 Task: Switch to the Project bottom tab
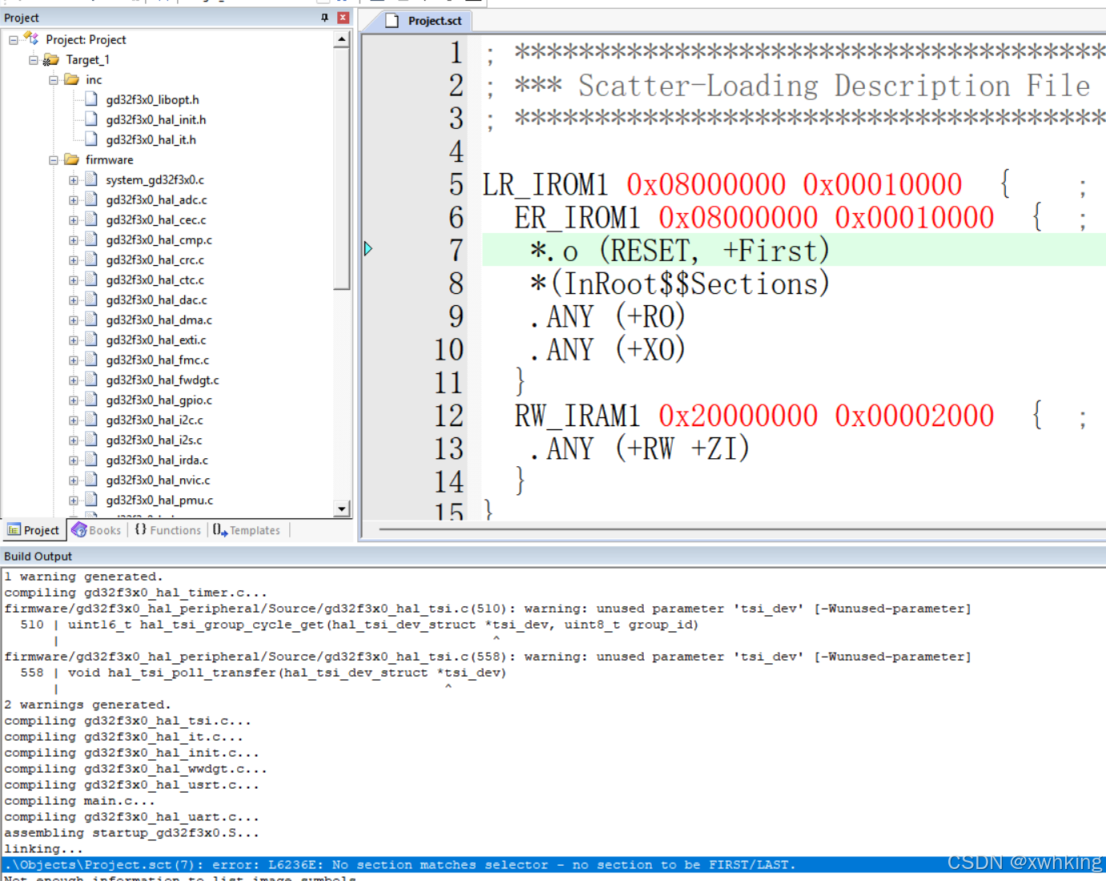pyautogui.click(x=34, y=530)
